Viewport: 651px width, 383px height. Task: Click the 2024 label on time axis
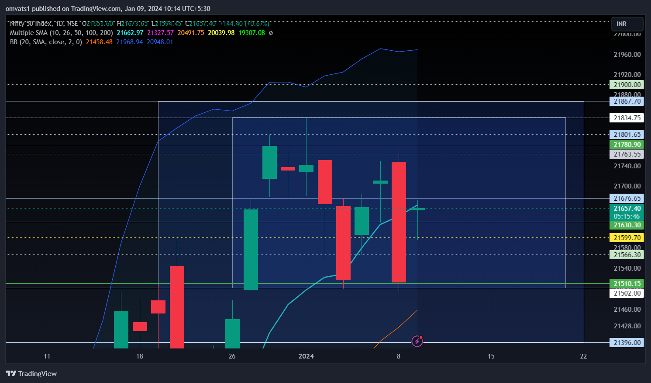(306, 356)
